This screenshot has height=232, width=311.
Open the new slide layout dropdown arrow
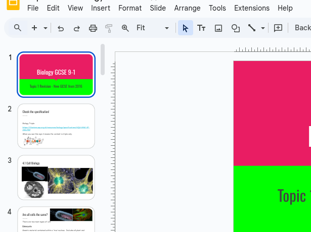46,28
